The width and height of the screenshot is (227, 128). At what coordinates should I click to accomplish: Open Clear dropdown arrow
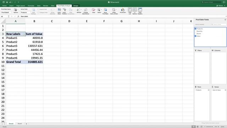coord(96,10)
